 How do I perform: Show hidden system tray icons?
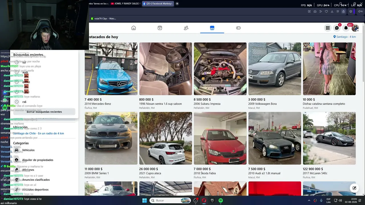(x=309, y=200)
